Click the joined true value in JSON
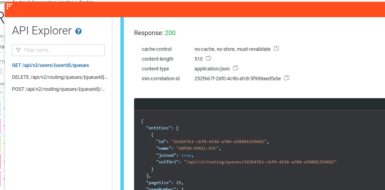Image resolution: width=385 pixels, height=190 pixels. (187, 155)
